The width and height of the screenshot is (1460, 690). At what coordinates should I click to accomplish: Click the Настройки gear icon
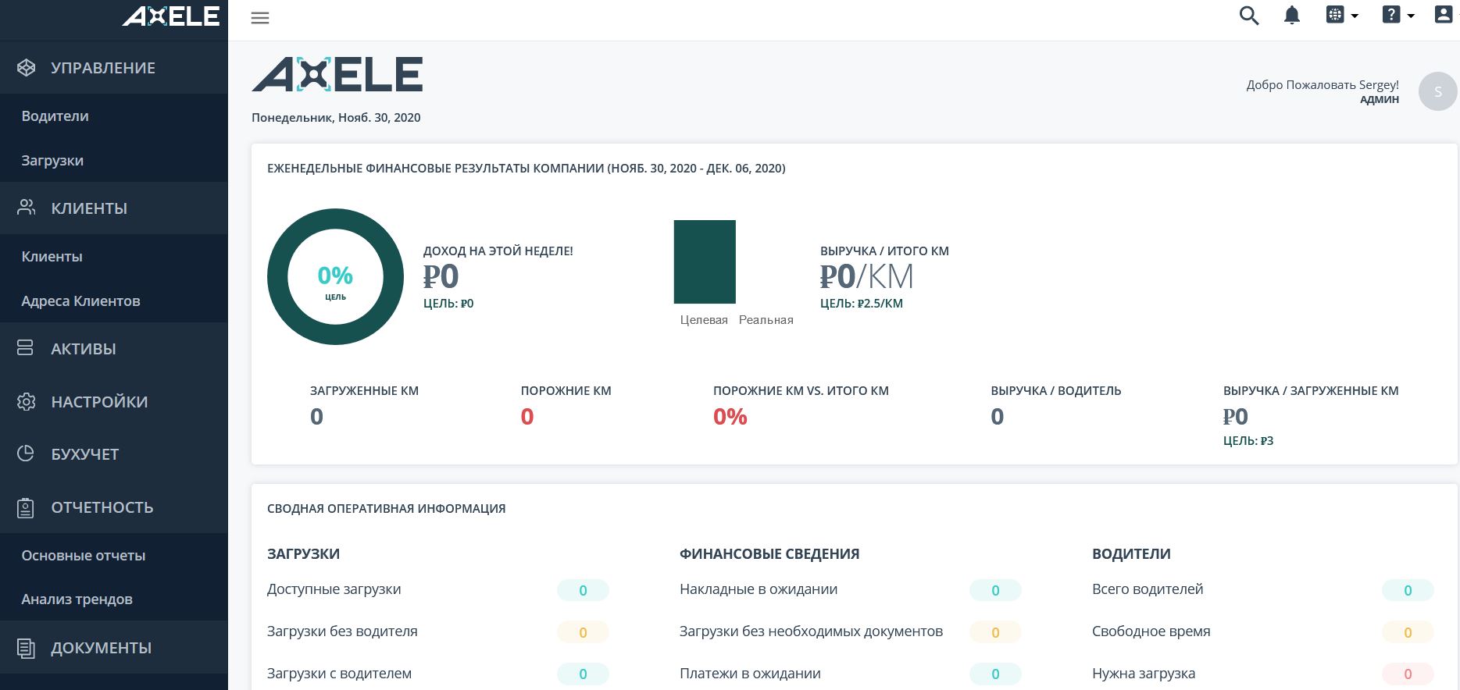tap(27, 401)
